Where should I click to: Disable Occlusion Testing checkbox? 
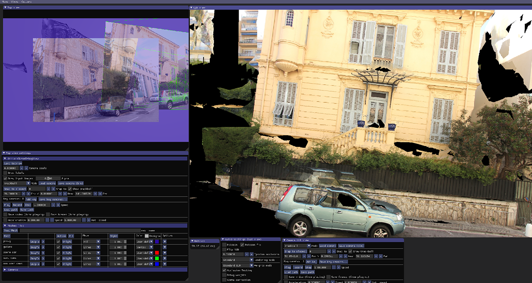(x=224, y=270)
